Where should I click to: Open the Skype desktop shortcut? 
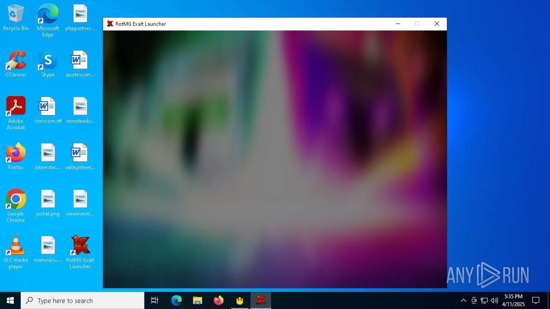tap(48, 64)
